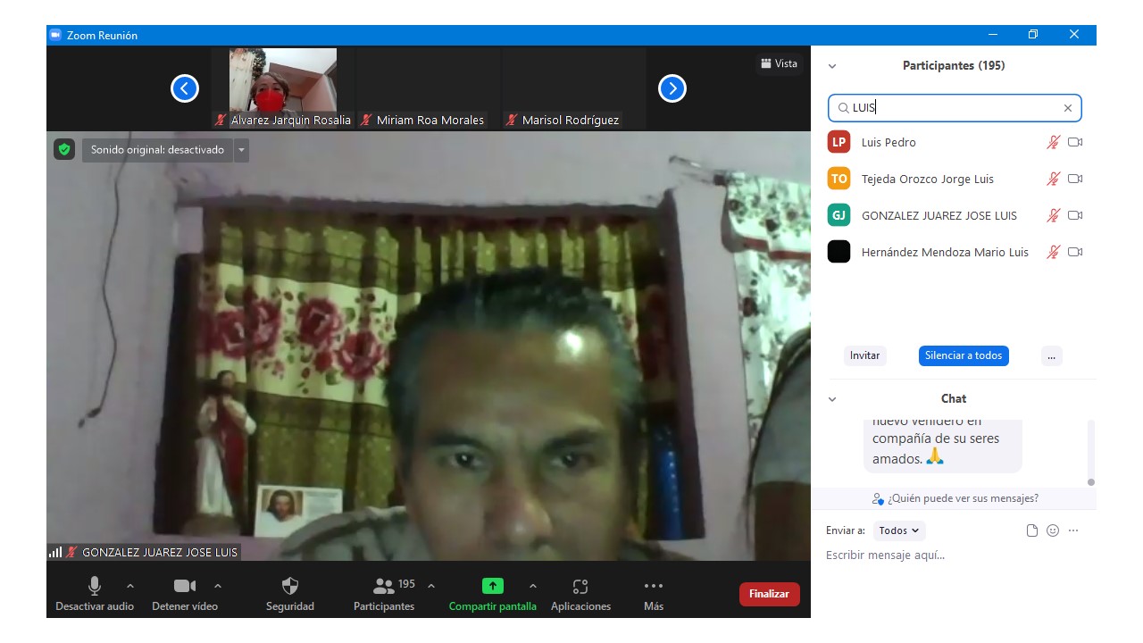1143x643 pixels.
Task: Click the Detener vídeo camera icon
Action: [185, 586]
